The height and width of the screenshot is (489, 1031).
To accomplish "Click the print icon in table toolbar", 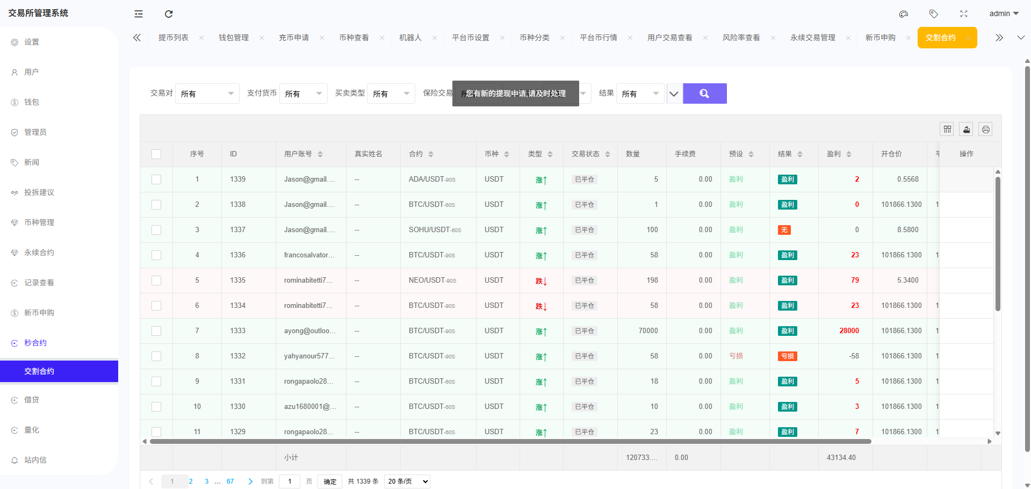I will pyautogui.click(x=985, y=129).
